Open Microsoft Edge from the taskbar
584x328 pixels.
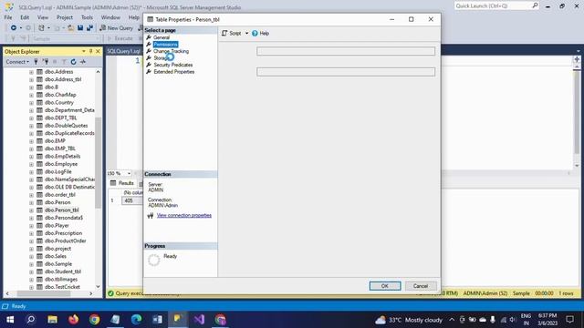(x=136, y=320)
